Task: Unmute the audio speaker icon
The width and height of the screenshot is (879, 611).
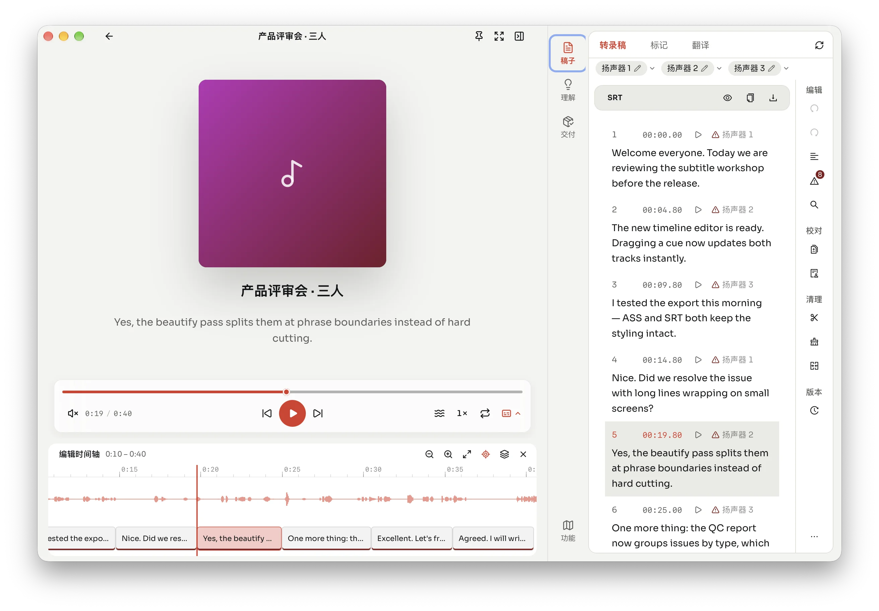Action: (73, 413)
